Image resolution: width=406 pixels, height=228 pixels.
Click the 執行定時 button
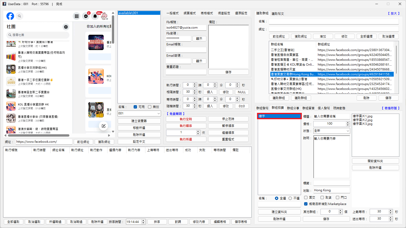[186, 119]
